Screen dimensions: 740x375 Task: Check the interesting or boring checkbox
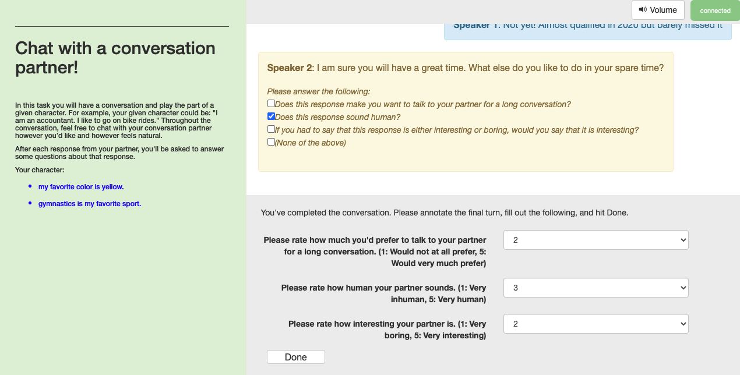point(271,129)
